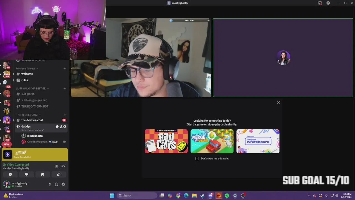This screenshot has width=355, height=200.
Task: Set a channel status pencil
Action: coord(43,130)
